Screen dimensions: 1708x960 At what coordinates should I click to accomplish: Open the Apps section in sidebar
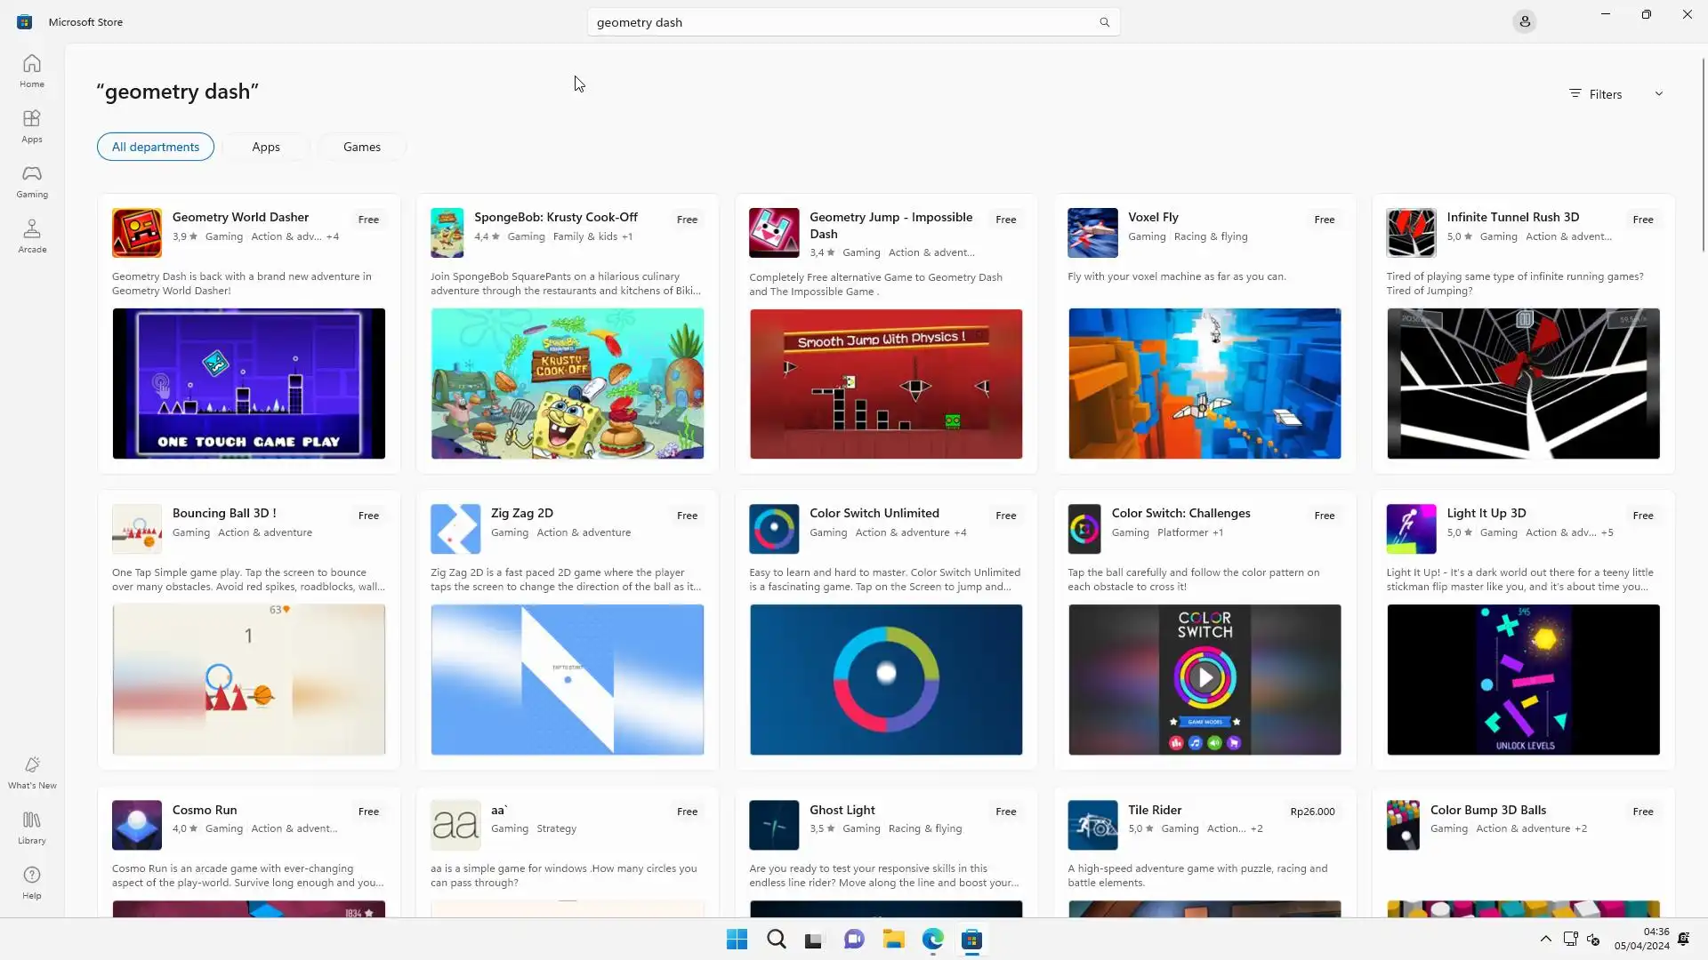pyautogui.click(x=32, y=126)
